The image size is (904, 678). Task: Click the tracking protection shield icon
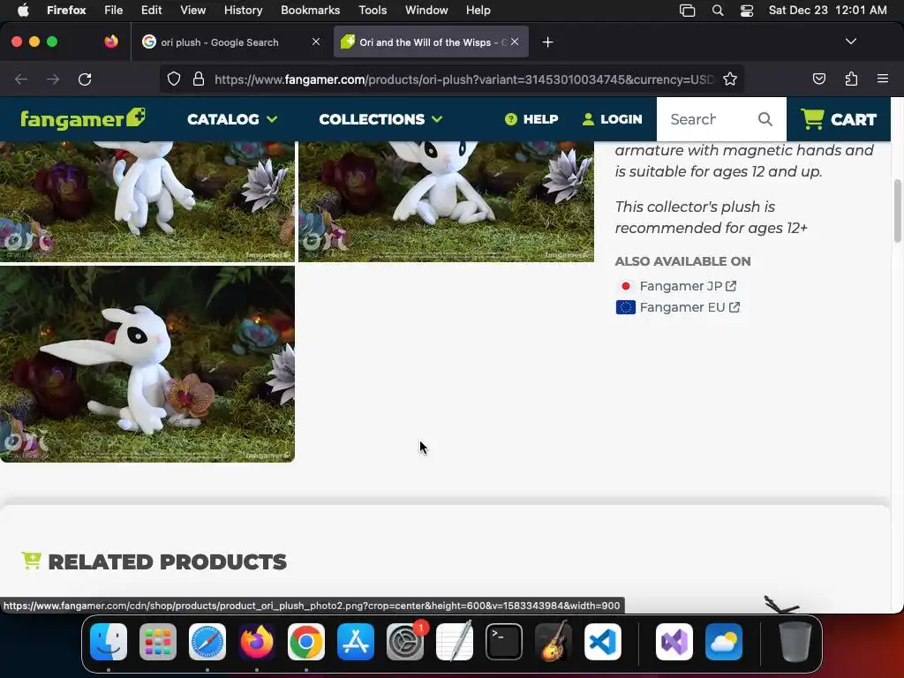click(x=174, y=79)
